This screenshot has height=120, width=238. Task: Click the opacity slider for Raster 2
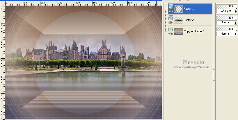coord(227,18)
